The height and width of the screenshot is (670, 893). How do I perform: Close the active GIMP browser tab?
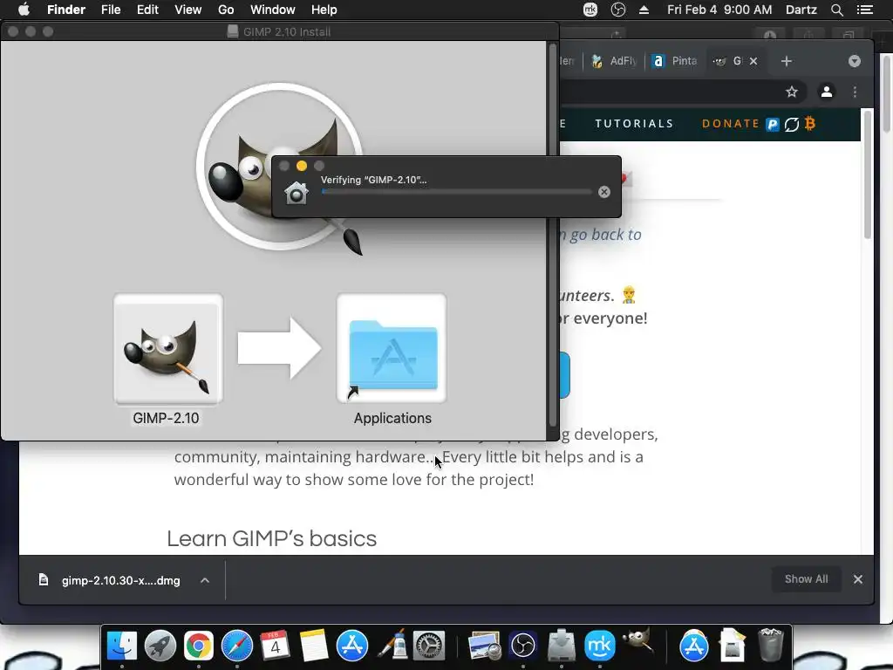coord(753,61)
